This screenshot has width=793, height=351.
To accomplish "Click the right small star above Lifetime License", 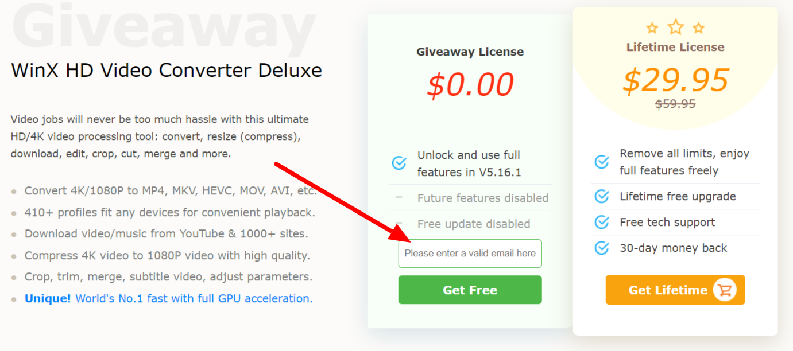I will (698, 28).
